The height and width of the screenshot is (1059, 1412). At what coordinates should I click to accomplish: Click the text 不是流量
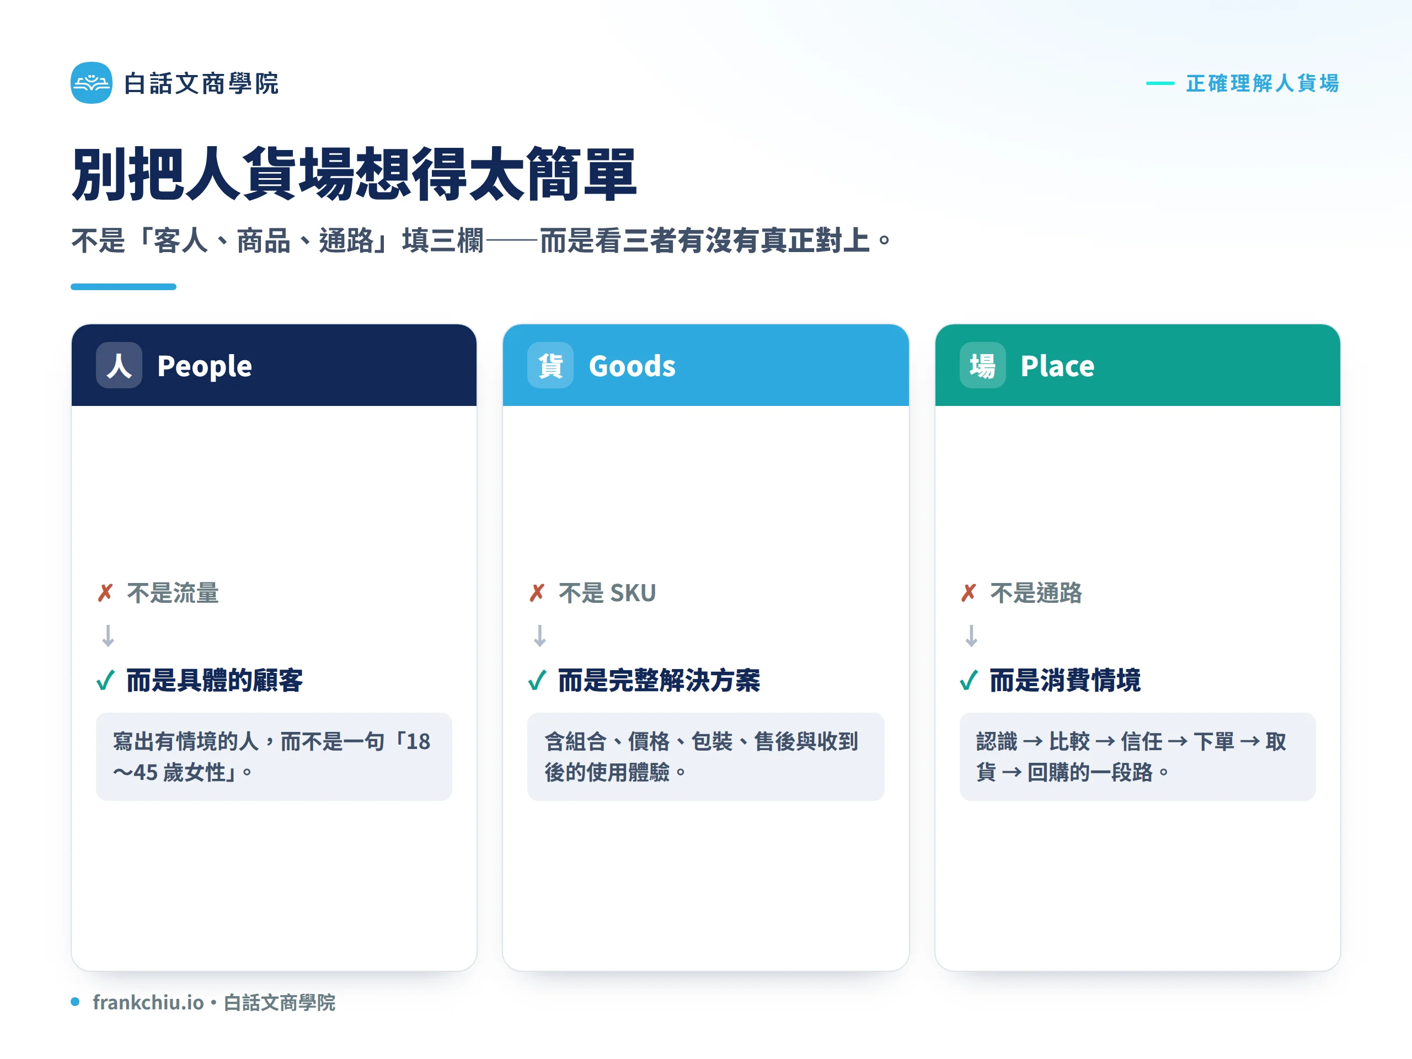point(172,593)
